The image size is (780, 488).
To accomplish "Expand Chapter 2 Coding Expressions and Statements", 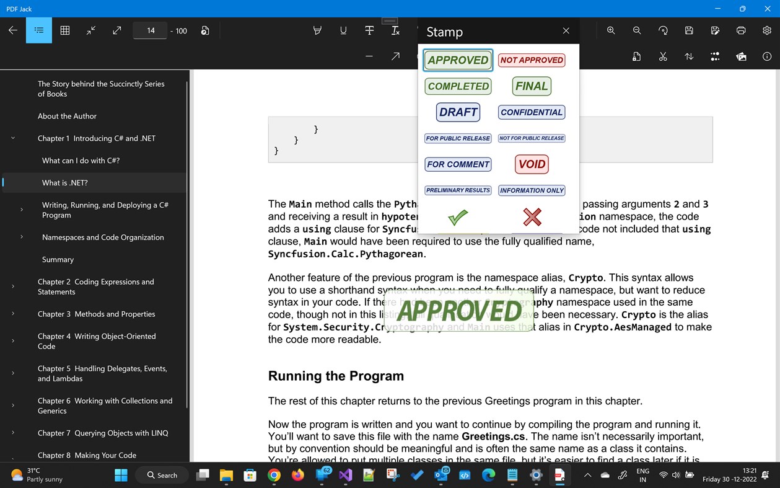I will pyautogui.click(x=12, y=286).
